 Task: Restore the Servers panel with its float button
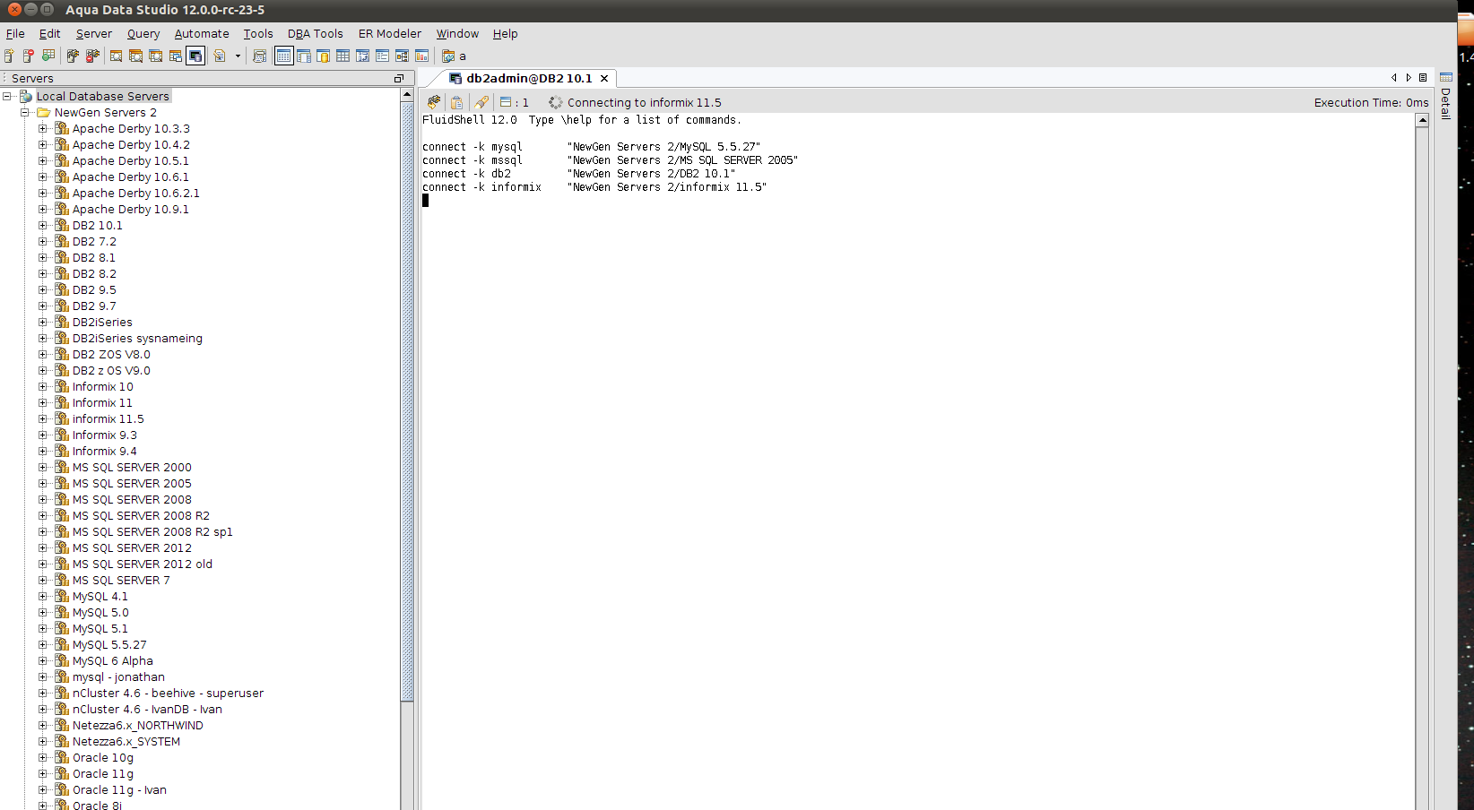tap(399, 79)
